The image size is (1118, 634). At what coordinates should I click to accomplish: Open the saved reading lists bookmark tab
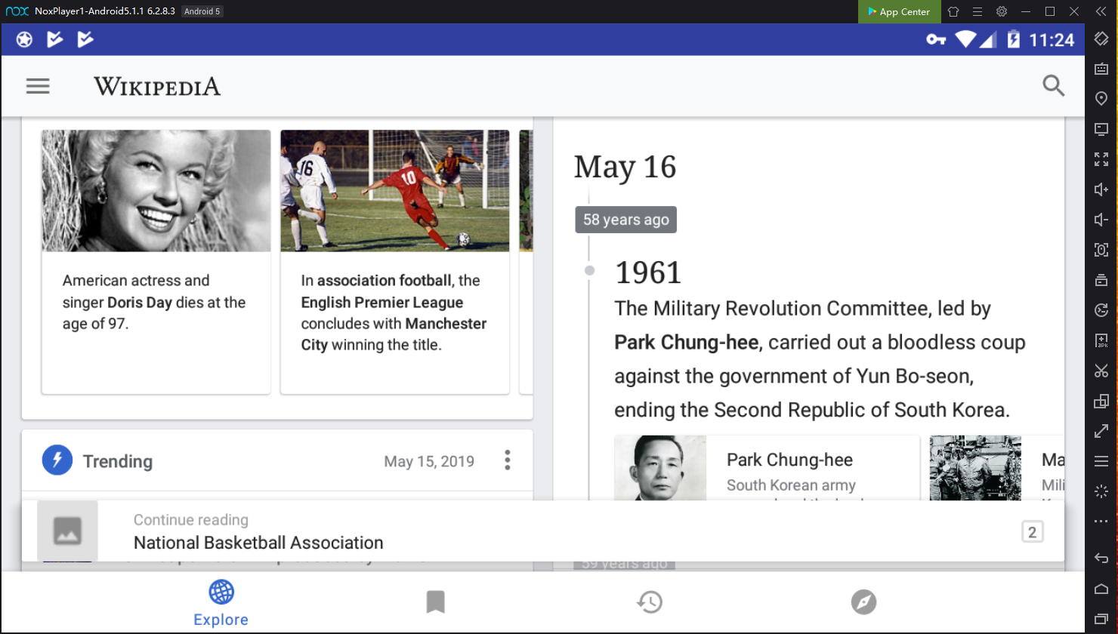click(435, 602)
